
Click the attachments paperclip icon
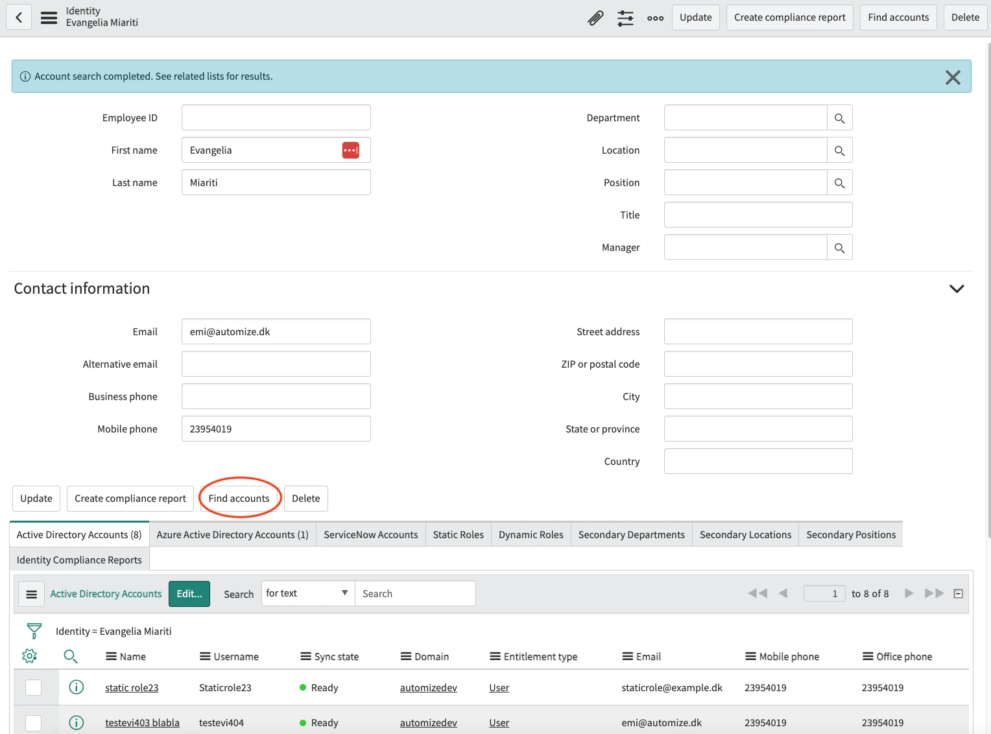595,18
